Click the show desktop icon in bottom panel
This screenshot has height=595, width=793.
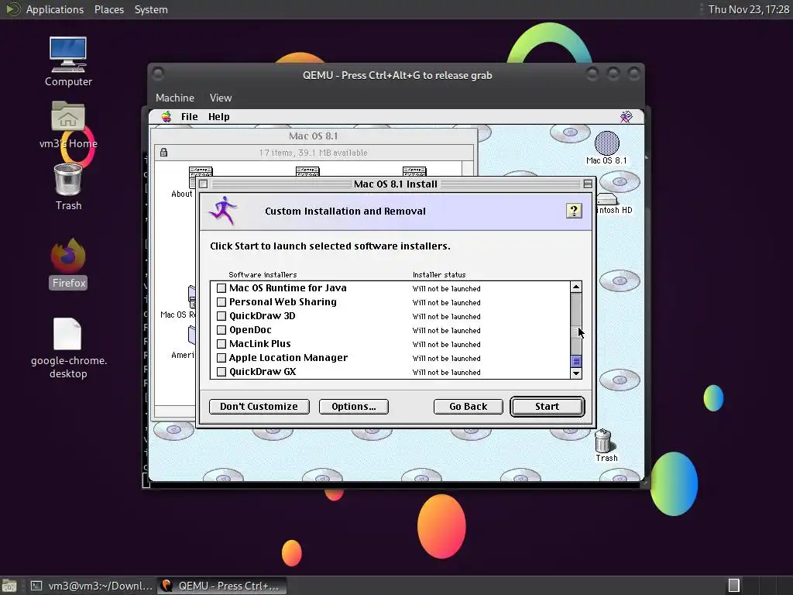click(9, 586)
